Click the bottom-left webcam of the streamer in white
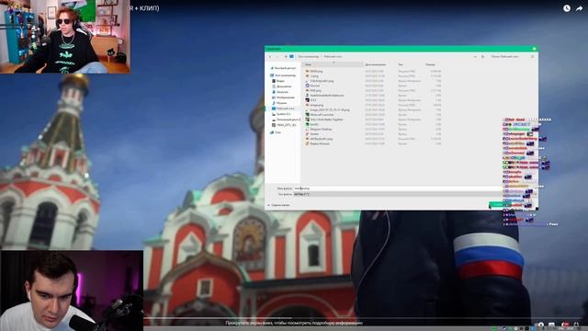Viewport: 588px width, 331px height. click(72, 291)
